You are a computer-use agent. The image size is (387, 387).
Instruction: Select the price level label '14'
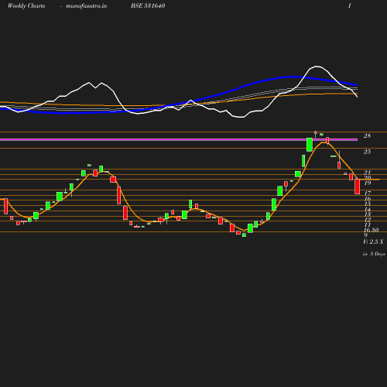(368, 209)
